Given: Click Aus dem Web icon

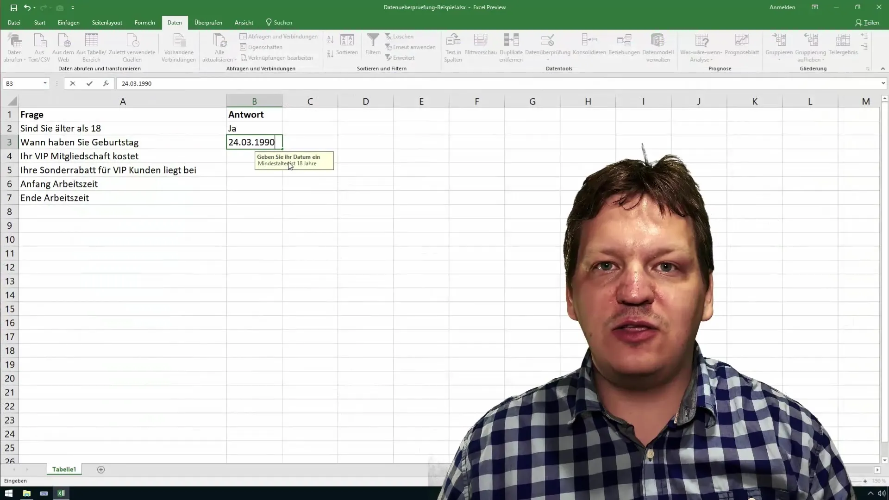Looking at the screenshot, I should [x=63, y=48].
